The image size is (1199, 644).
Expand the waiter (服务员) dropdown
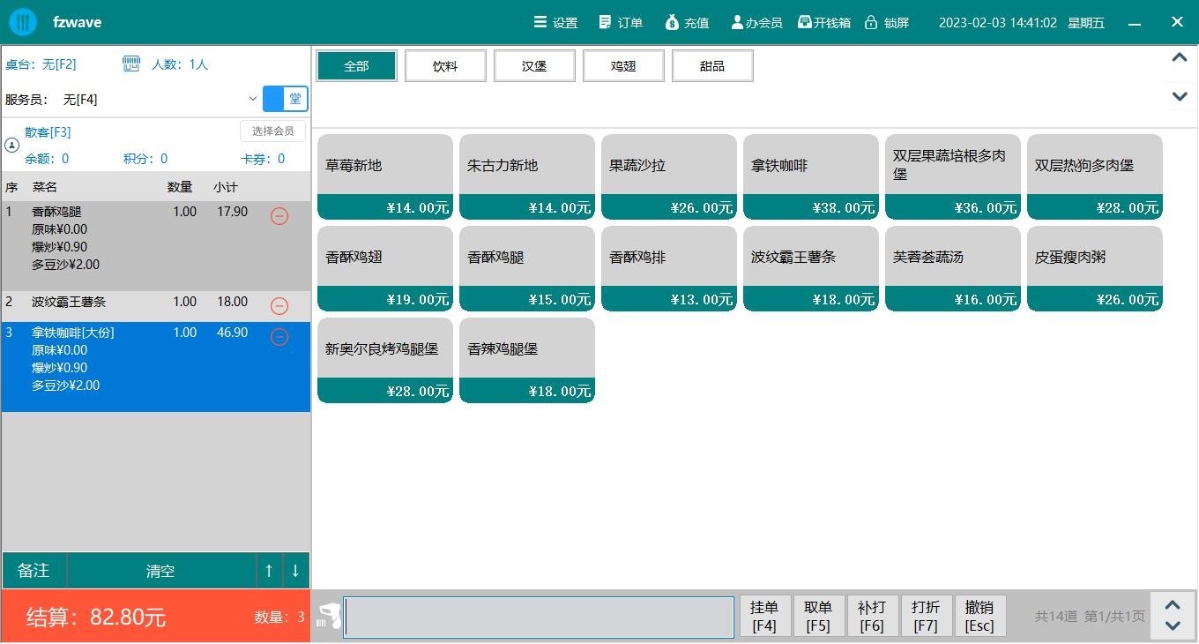point(252,100)
